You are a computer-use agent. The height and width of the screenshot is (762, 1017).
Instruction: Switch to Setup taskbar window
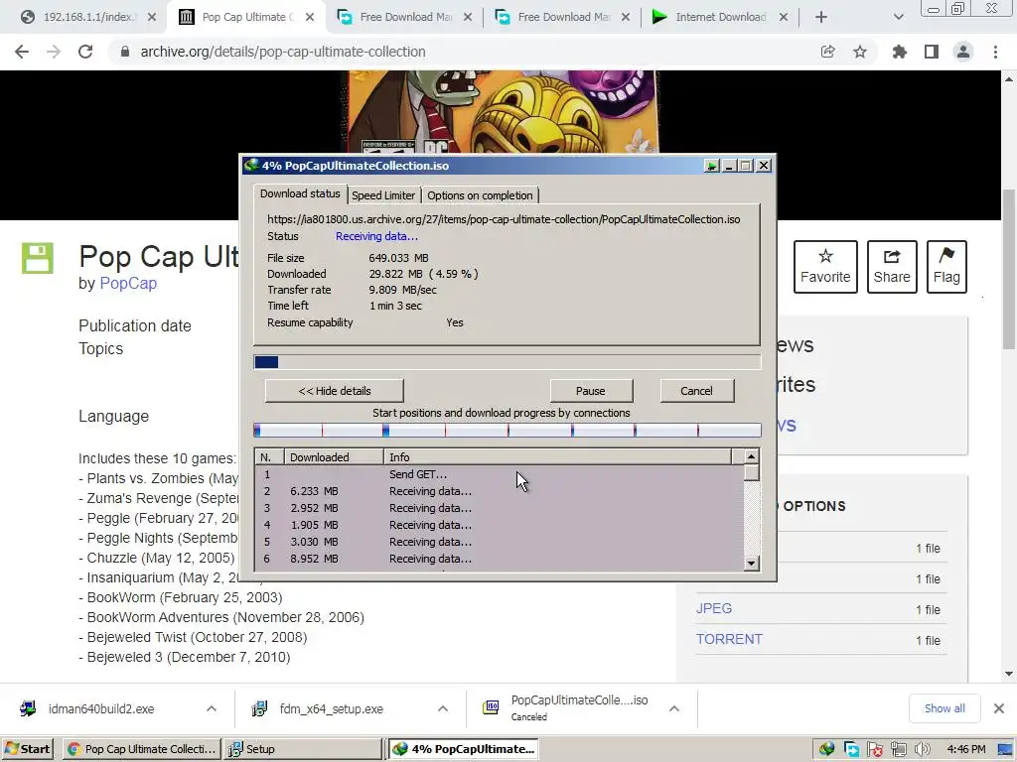[x=304, y=749]
